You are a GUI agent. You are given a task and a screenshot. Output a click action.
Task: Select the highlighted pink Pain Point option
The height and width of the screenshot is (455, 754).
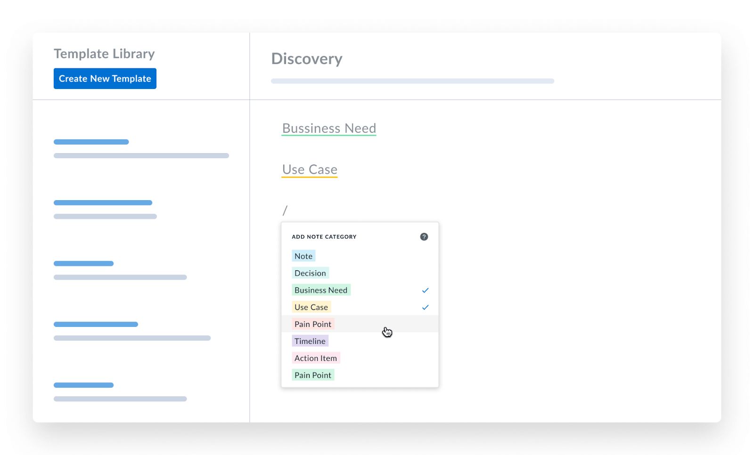[313, 324]
